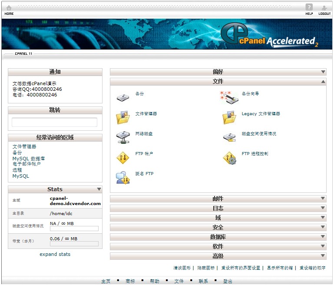Click the FTP 进程控制 text link
Screen dimensions: 334x285
[255, 153]
